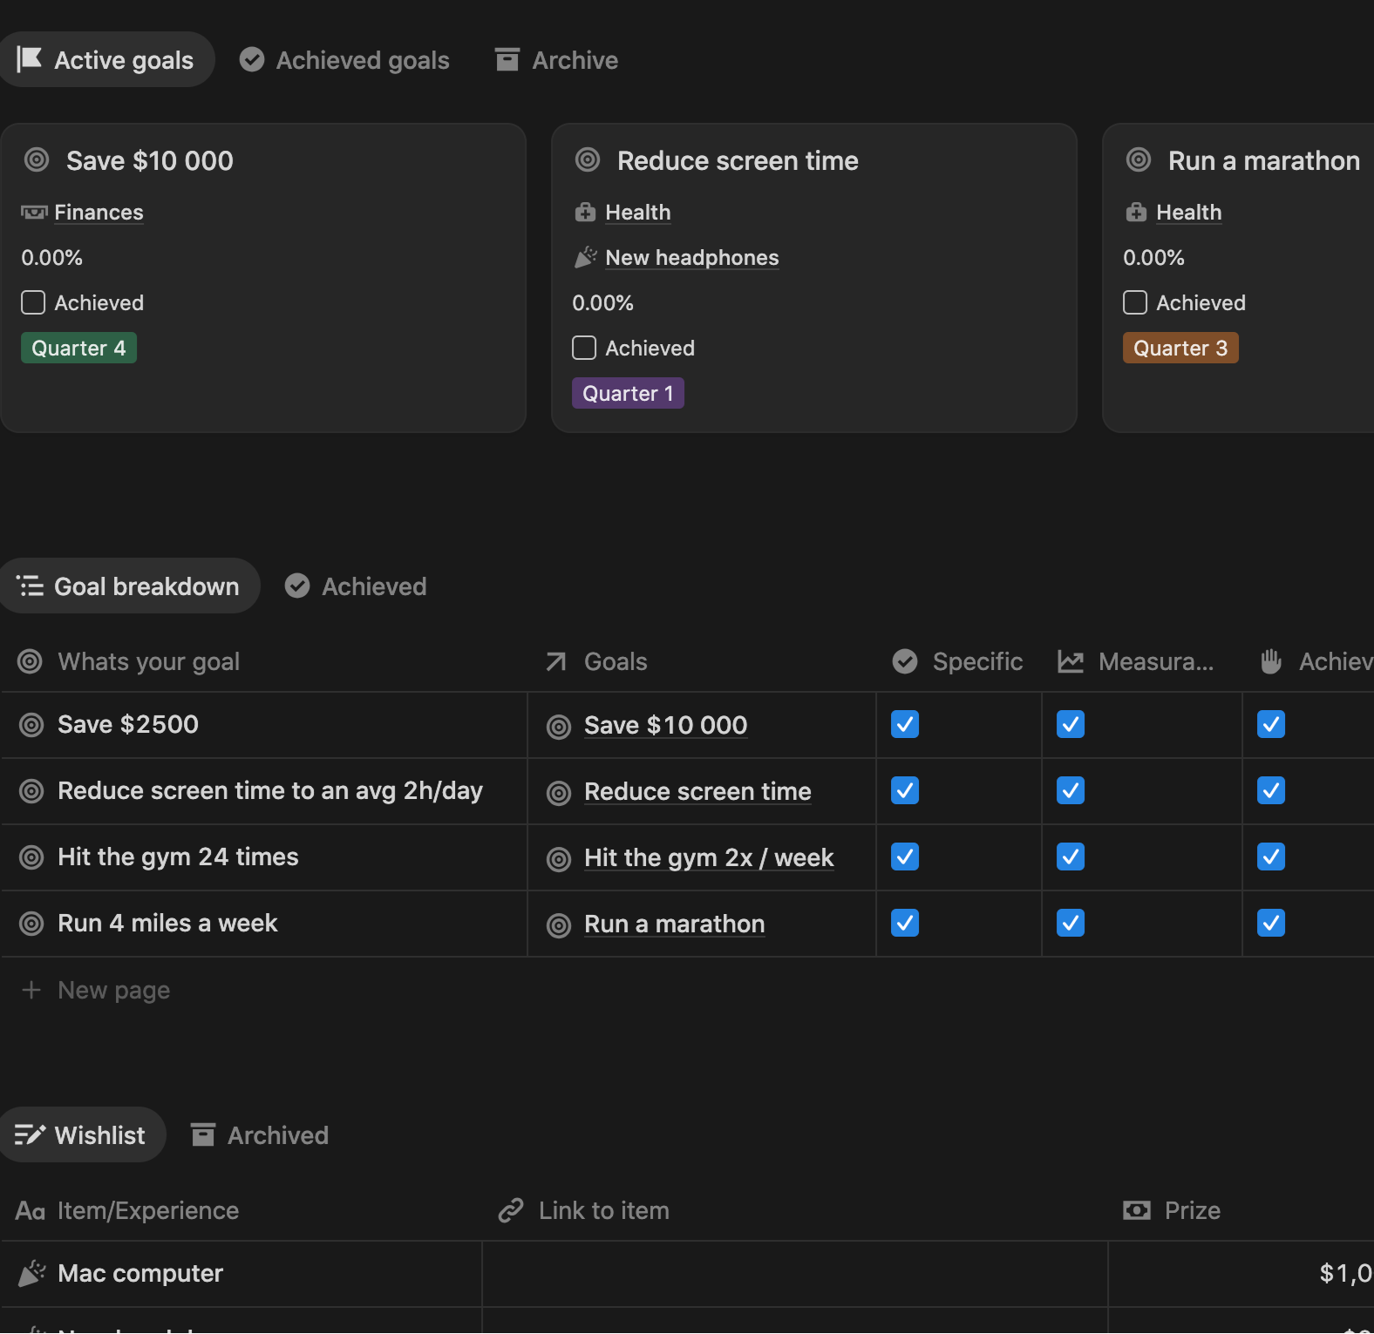This screenshot has width=1374, height=1334.
Task: Open Hit the gym 2x / week relation
Action: click(x=709, y=858)
